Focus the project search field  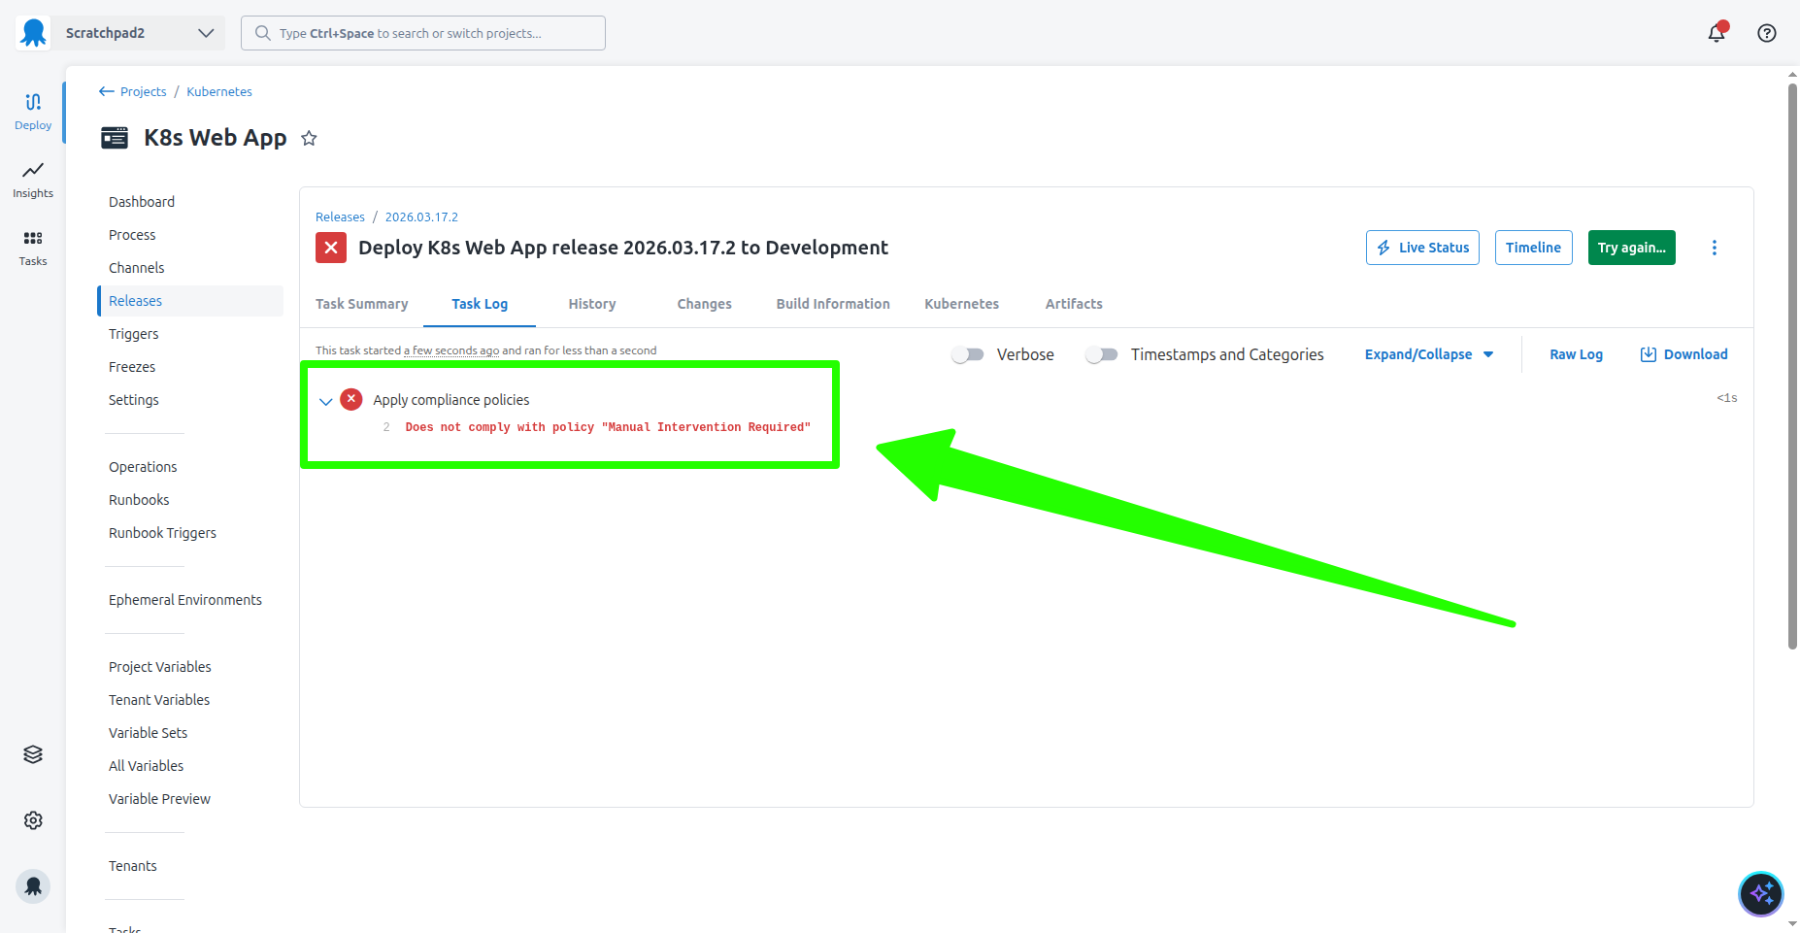(x=423, y=33)
